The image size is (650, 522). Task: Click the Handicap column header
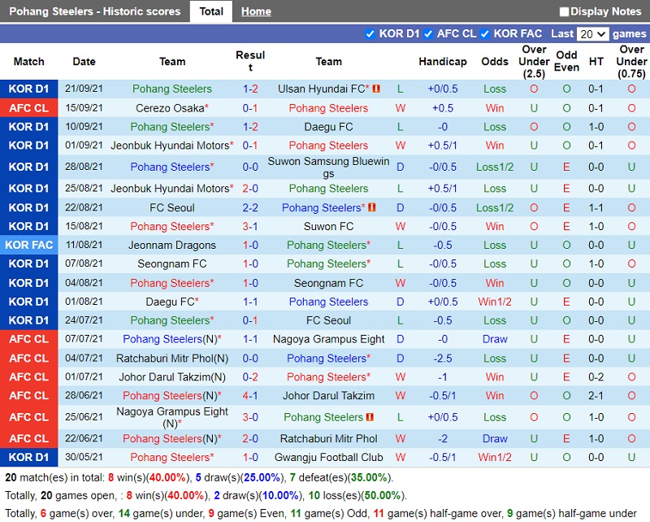point(443,62)
